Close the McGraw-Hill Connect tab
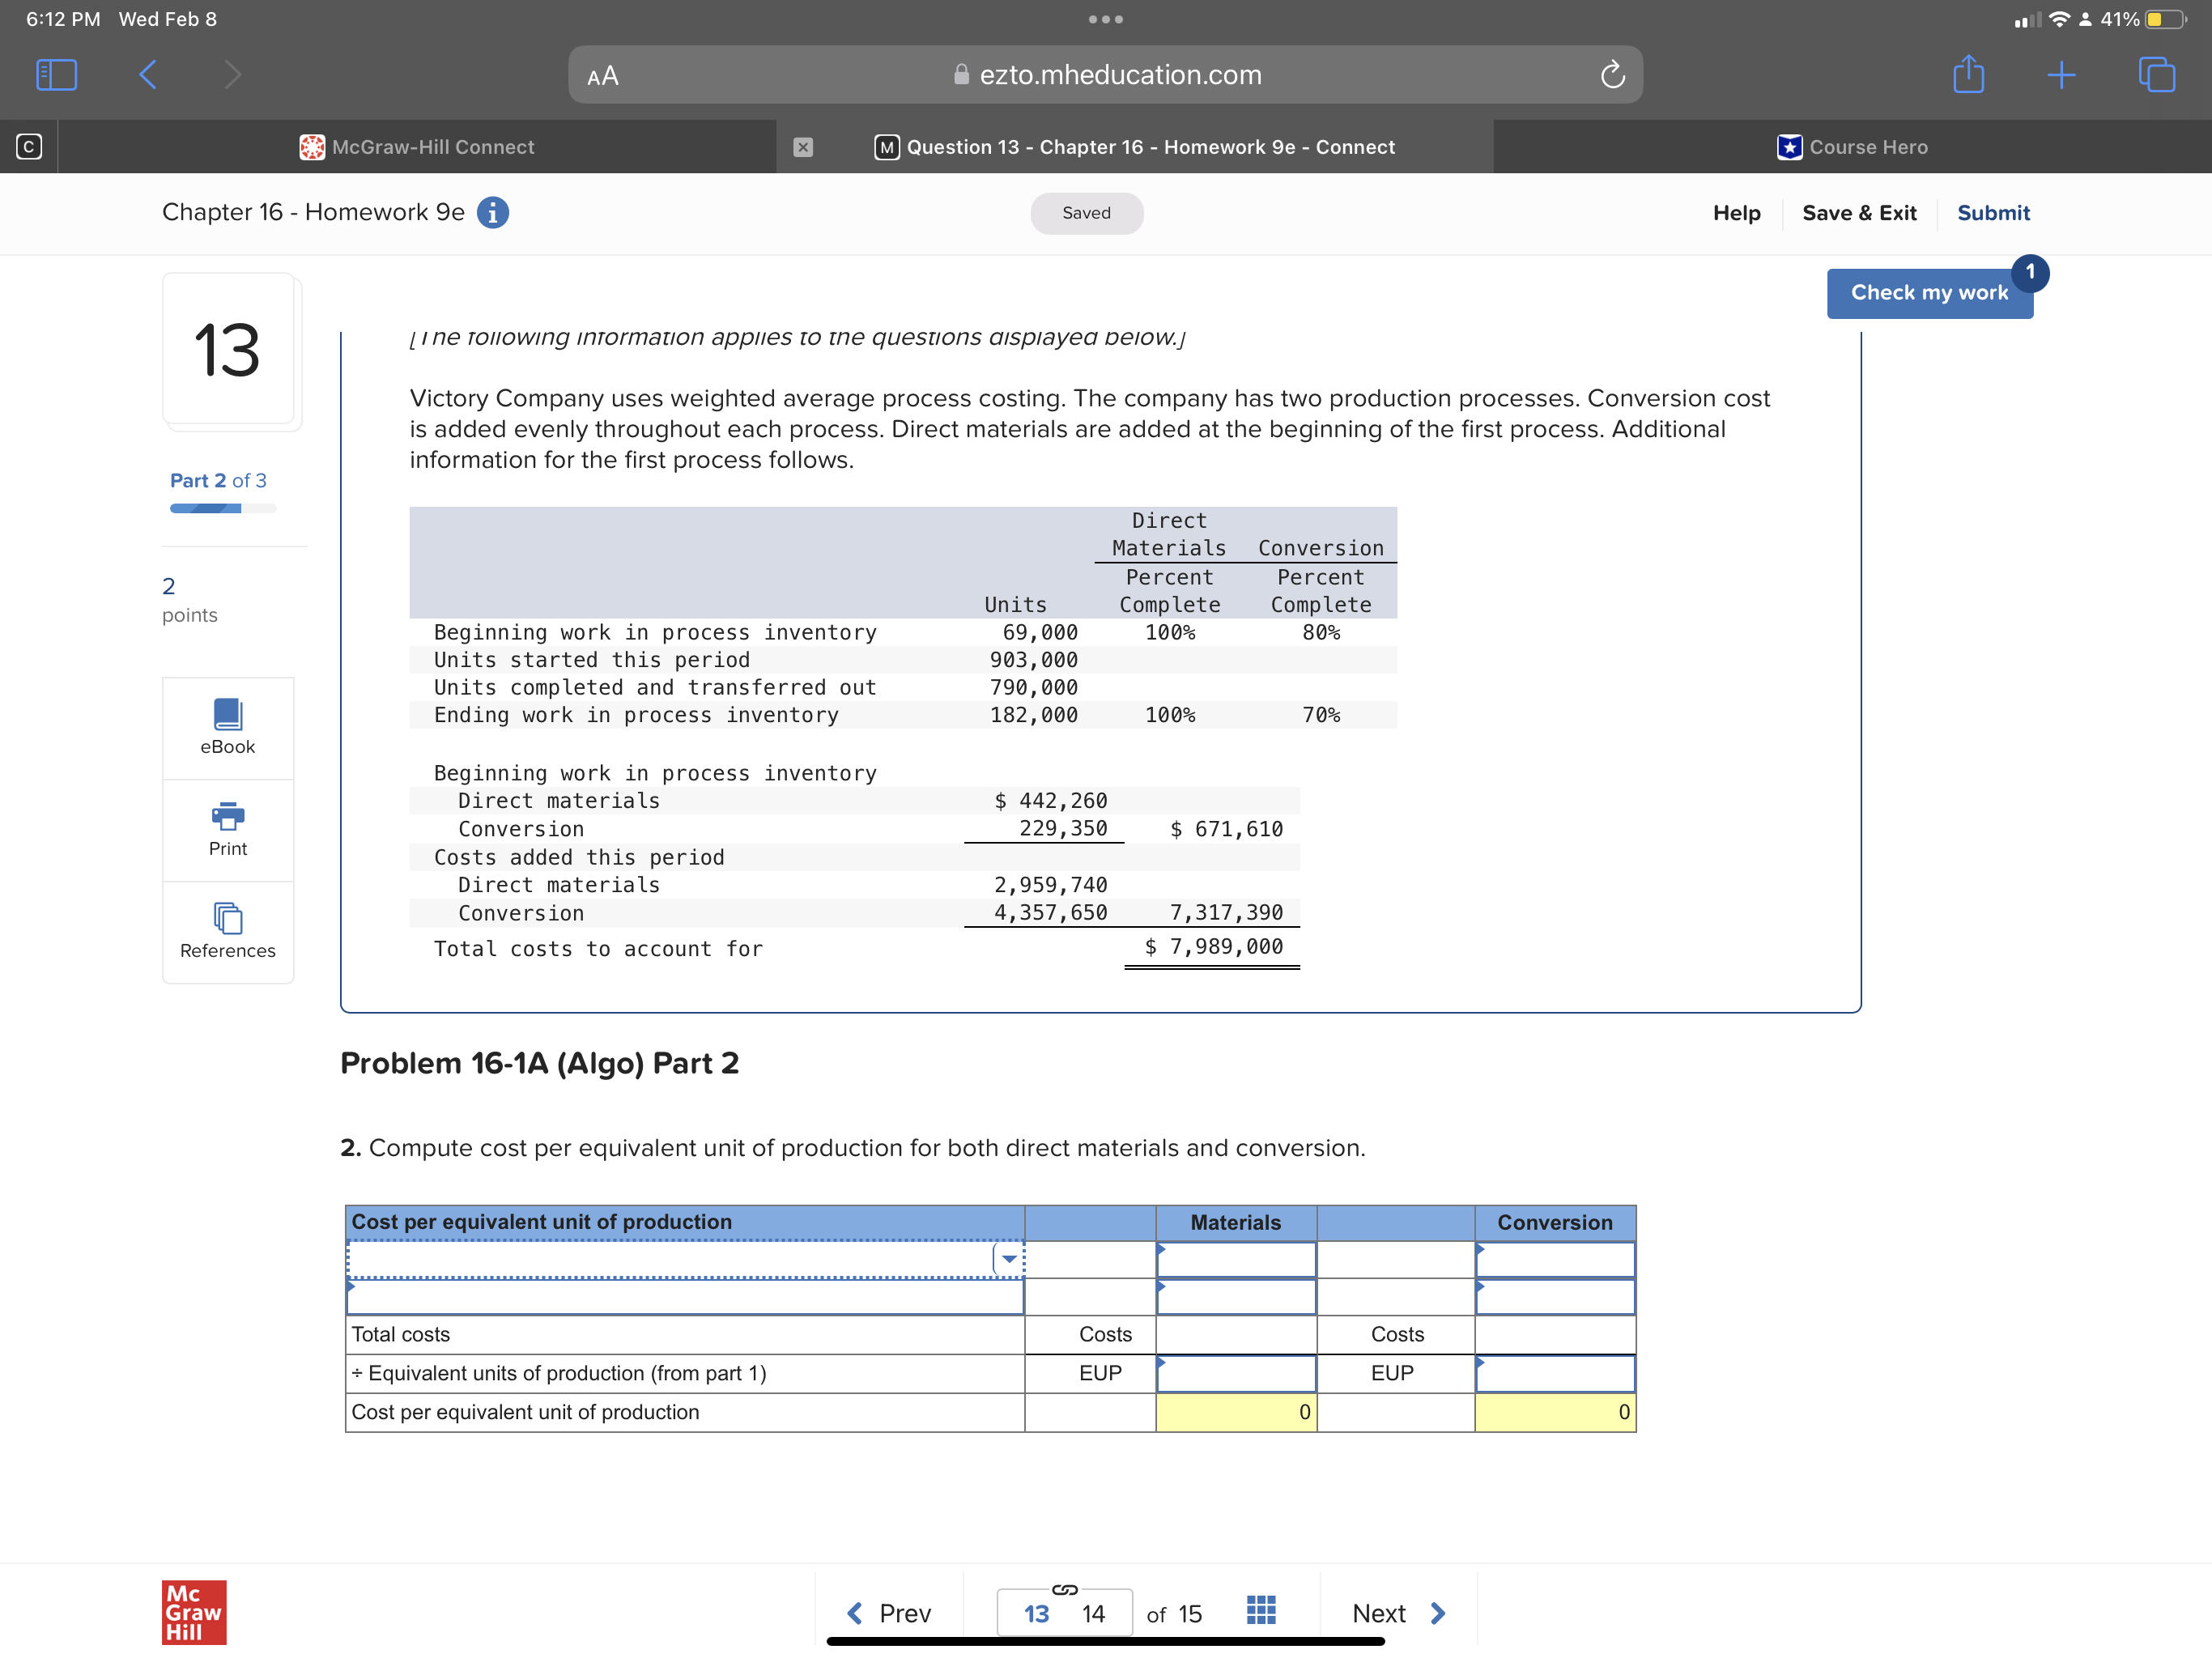 (803, 146)
